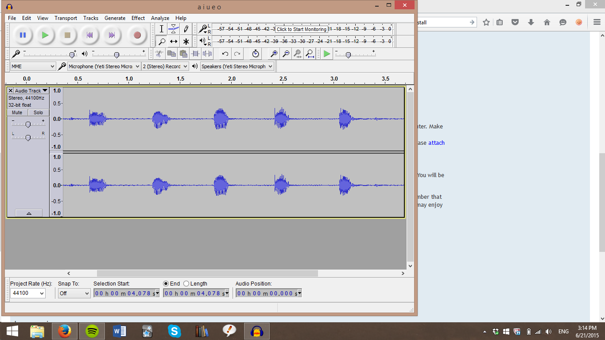Click the Firefox bookmark star icon
605x340 pixels.
coord(486,22)
